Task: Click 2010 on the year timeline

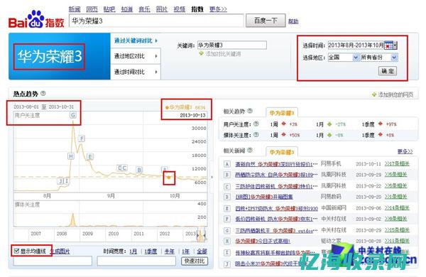Action: click(114, 234)
